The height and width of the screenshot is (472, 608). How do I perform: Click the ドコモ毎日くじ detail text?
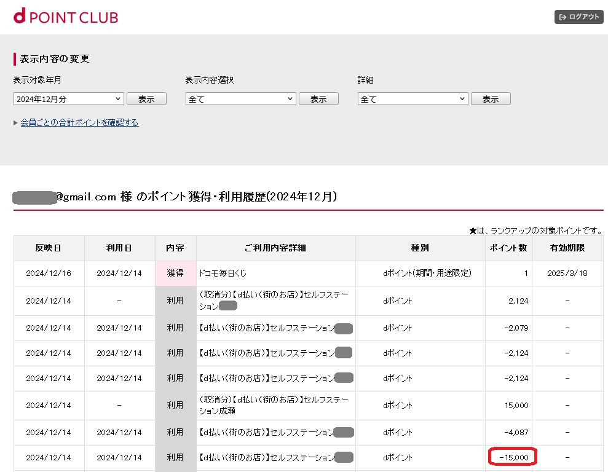tap(223, 273)
